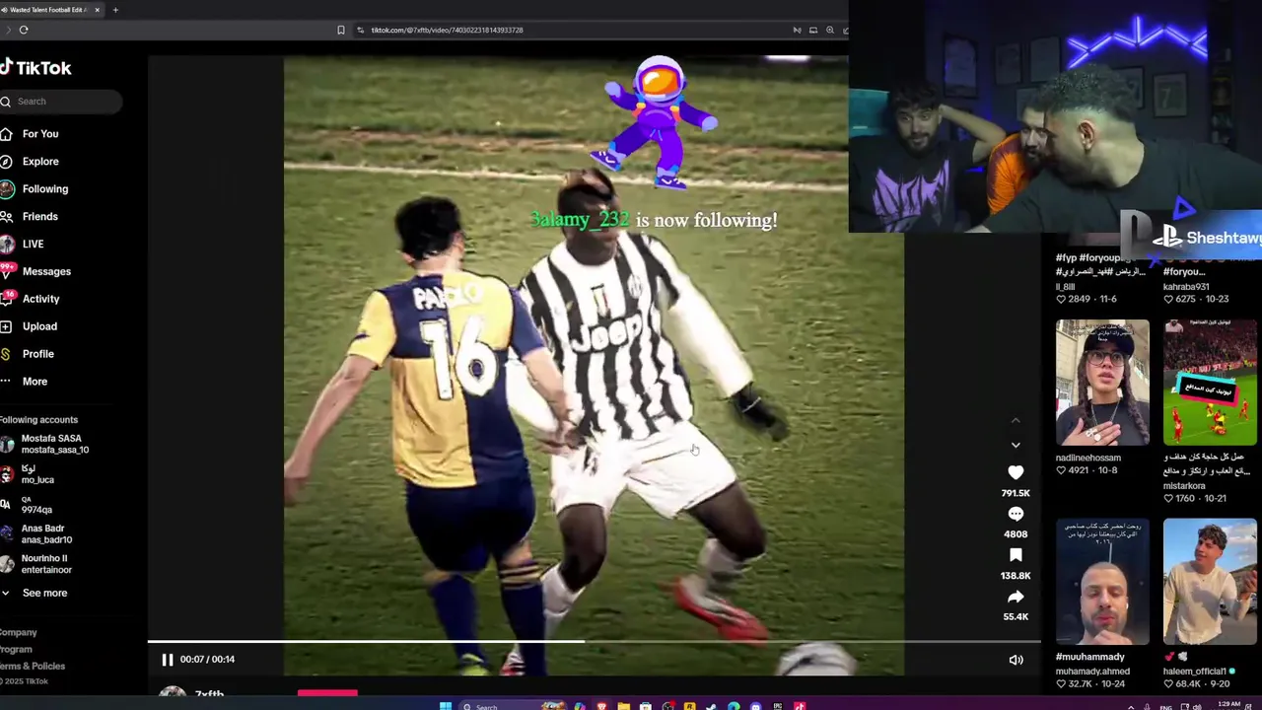The image size is (1262, 710).
Task: Open comments on the video
Action: coord(1016,515)
